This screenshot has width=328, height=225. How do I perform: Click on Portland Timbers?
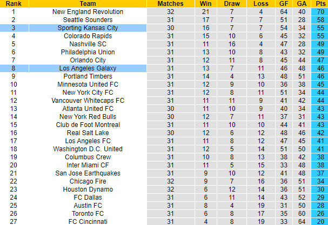pos(88,76)
